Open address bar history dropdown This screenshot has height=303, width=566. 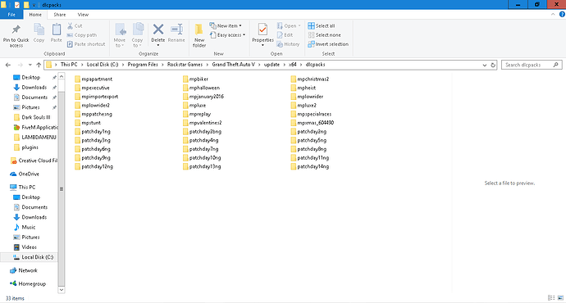click(x=485, y=65)
